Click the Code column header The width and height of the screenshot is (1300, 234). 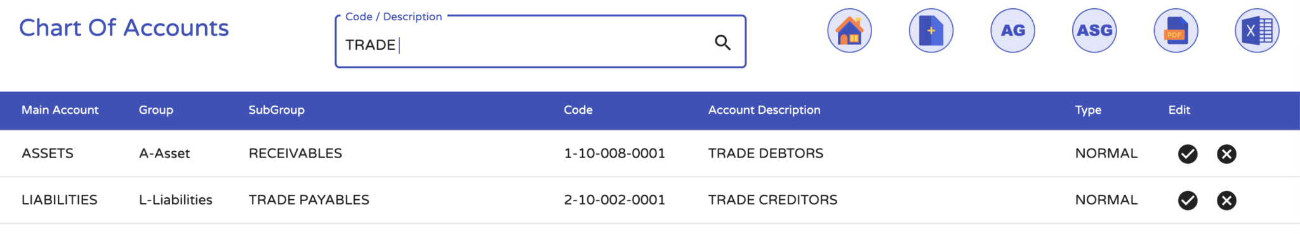click(x=578, y=110)
